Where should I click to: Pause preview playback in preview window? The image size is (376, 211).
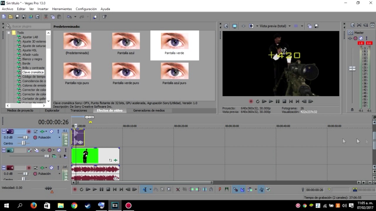tap(278, 101)
